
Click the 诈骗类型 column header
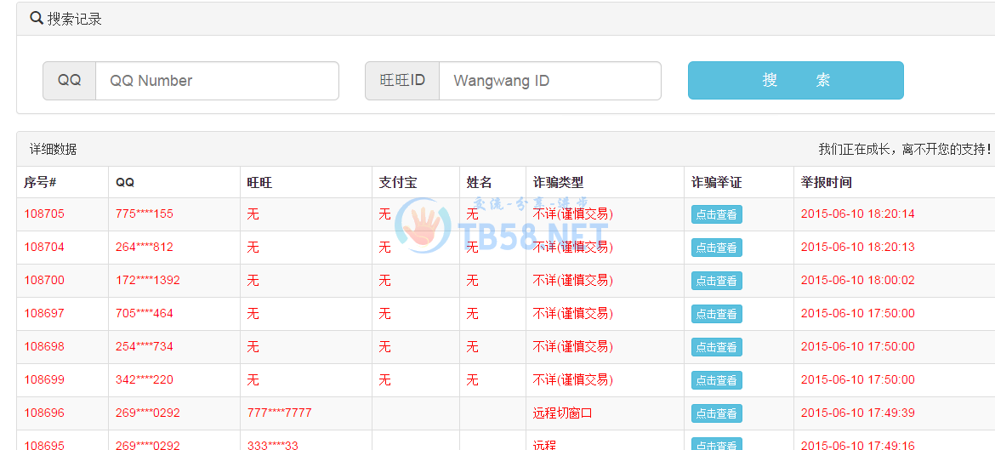559,182
